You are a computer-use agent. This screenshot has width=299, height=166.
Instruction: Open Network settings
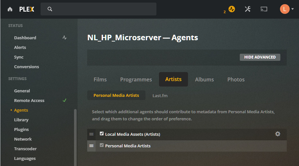click(23, 139)
